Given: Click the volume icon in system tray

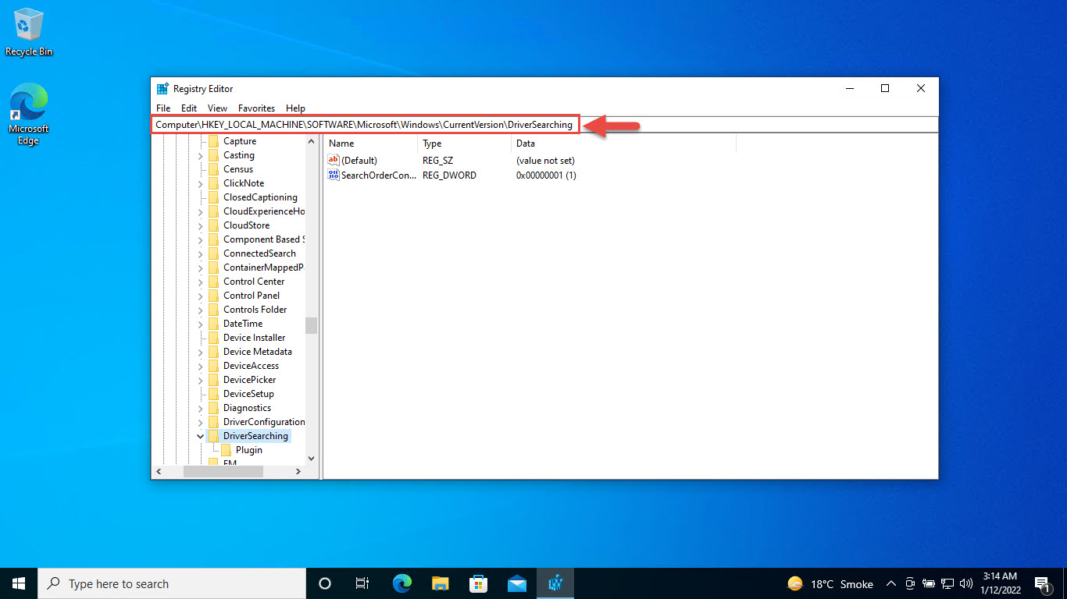Looking at the screenshot, I should pos(966,583).
